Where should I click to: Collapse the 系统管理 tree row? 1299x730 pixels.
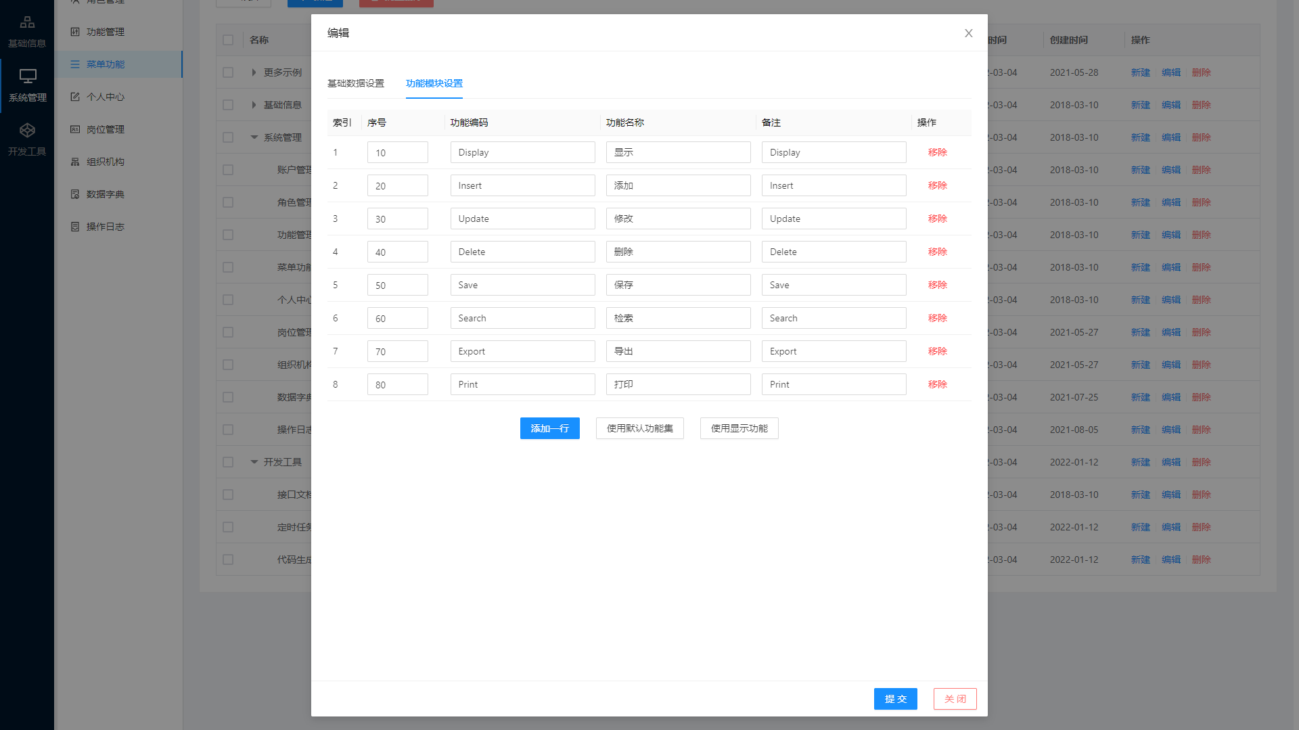[254, 137]
